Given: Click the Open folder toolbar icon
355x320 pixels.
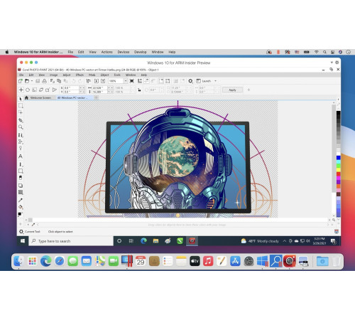Looking at the screenshot, I should click(27, 81).
